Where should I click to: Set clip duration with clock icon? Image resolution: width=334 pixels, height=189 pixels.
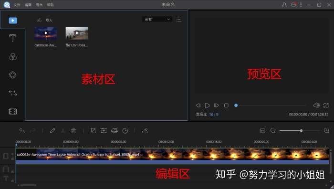(125, 131)
